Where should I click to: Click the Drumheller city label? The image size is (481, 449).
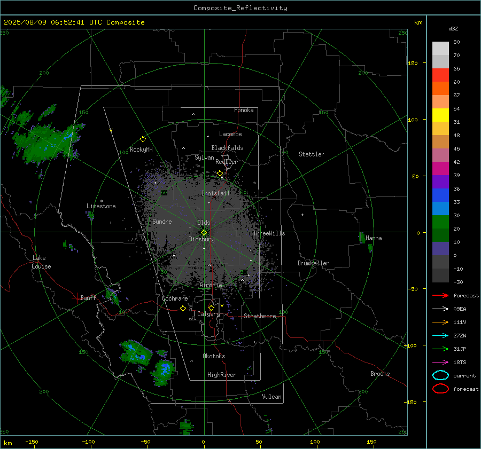(313, 263)
